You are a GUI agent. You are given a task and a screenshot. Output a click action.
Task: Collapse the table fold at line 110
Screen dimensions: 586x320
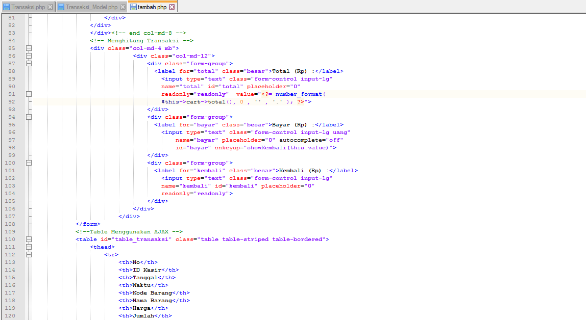click(x=29, y=239)
